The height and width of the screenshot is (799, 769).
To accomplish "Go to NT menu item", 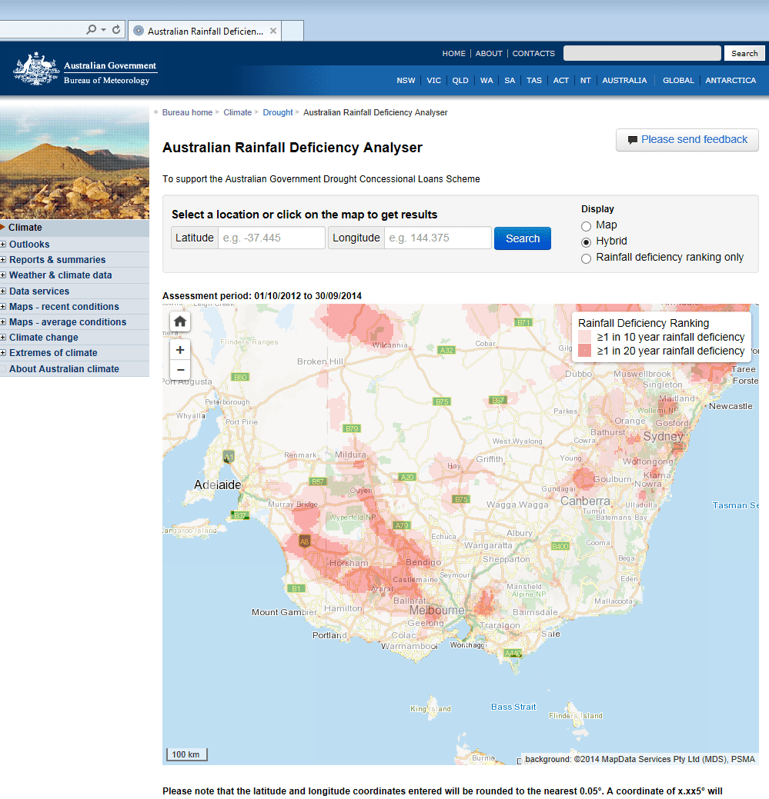I will 586,81.
